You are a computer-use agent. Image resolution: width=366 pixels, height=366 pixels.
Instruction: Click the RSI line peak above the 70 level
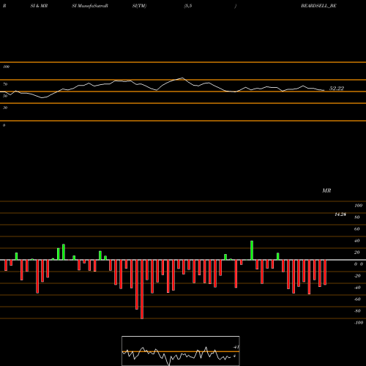pyautogui.click(x=182, y=78)
